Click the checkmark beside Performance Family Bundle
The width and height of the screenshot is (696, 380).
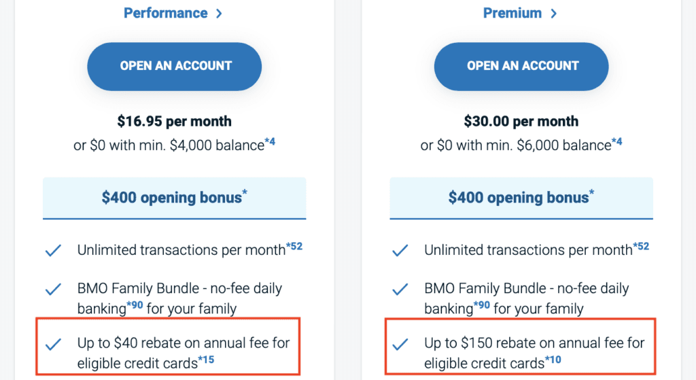tap(53, 290)
